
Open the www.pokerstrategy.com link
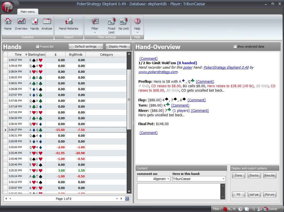pos(158,72)
